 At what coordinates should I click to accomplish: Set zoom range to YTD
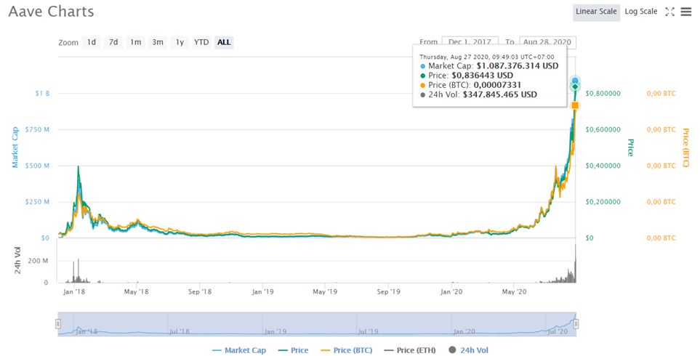[x=201, y=42]
